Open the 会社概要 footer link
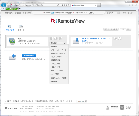This screenshot has height=116, width=139. tap(8, 101)
